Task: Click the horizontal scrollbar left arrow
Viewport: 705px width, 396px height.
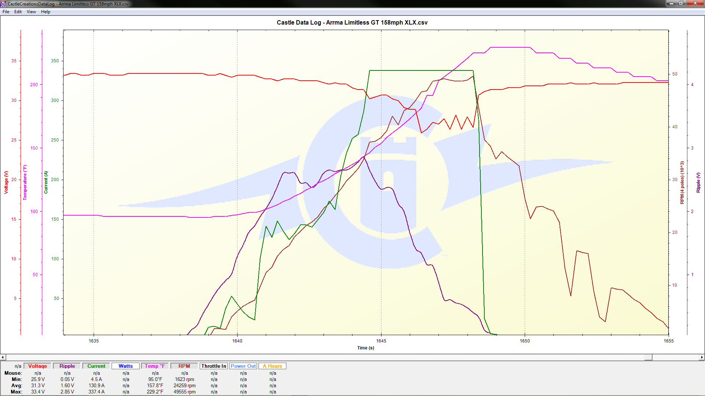Action: pos(3,357)
